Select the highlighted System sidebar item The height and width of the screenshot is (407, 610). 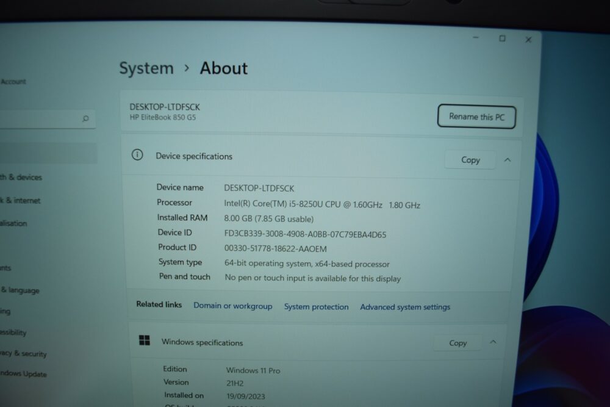[x=48, y=153]
